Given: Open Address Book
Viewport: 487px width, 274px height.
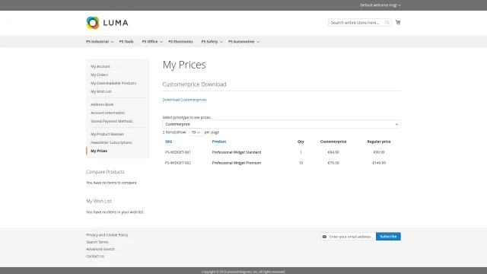Looking at the screenshot, I should pyautogui.click(x=102, y=105).
